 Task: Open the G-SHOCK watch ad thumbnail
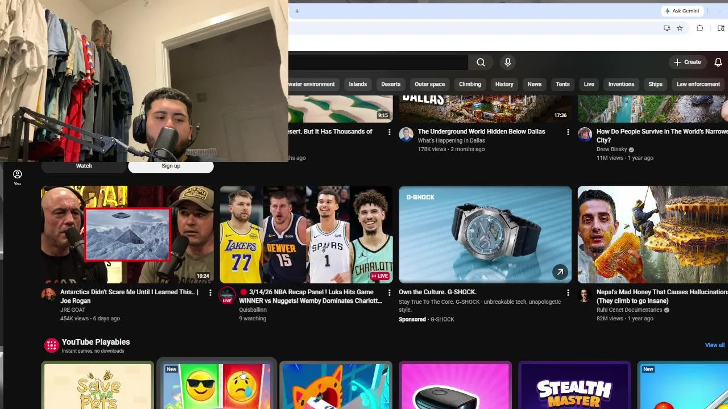[485, 235]
